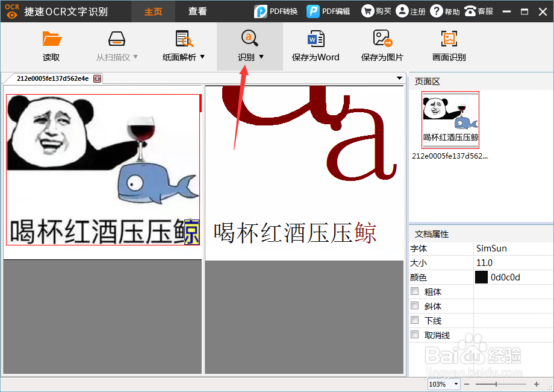Zoom out with the minus button
Viewport: 554px width, 392px height.
pyautogui.click(x=466, y=384)
